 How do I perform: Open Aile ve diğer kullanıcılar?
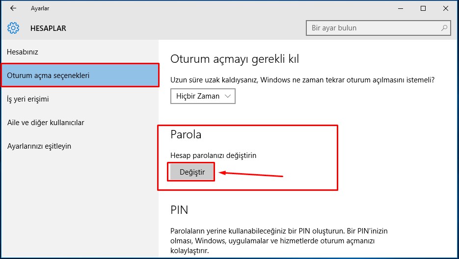pyautogui.click(x=46, y=123)
